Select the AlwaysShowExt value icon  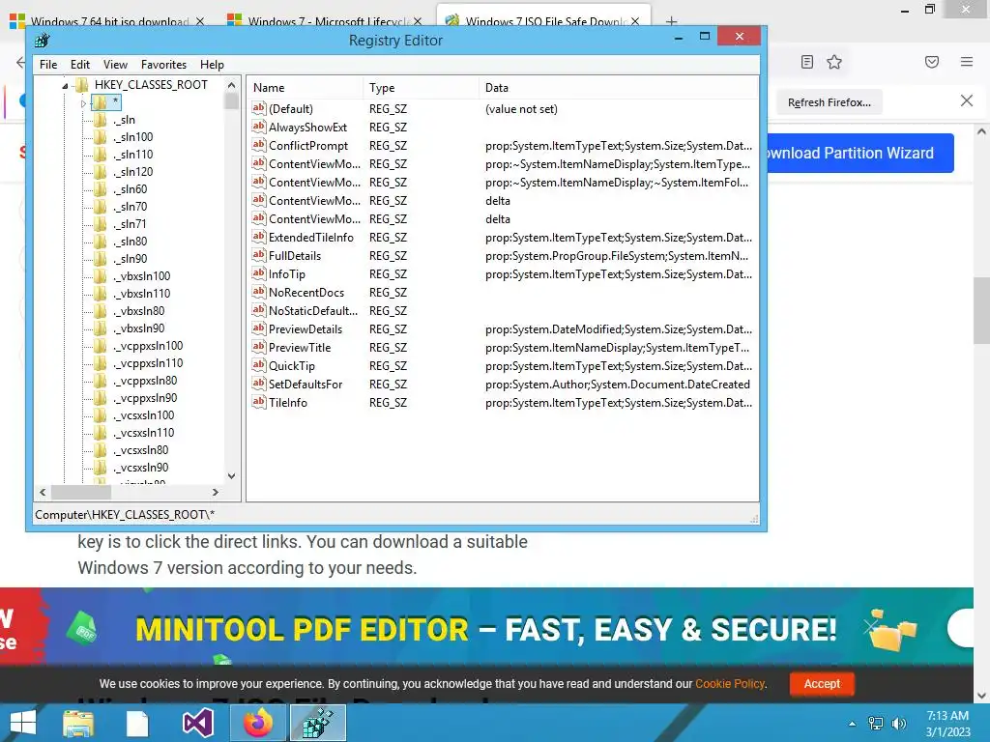[258, 127]
